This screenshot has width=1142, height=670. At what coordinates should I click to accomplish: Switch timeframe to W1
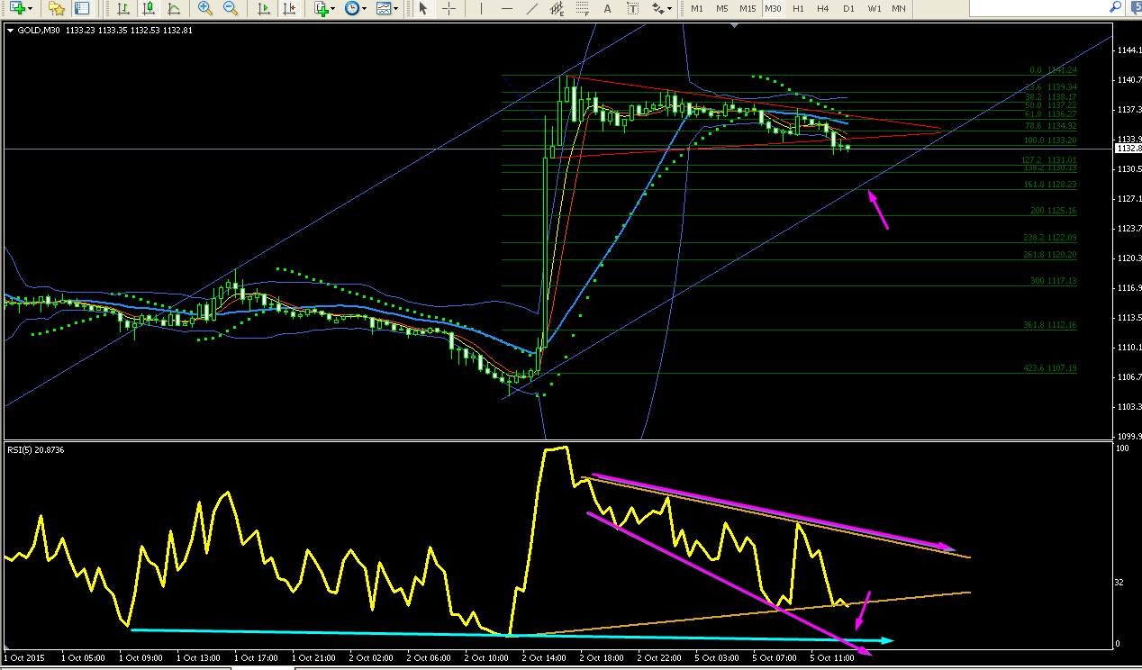coord(875,8)
